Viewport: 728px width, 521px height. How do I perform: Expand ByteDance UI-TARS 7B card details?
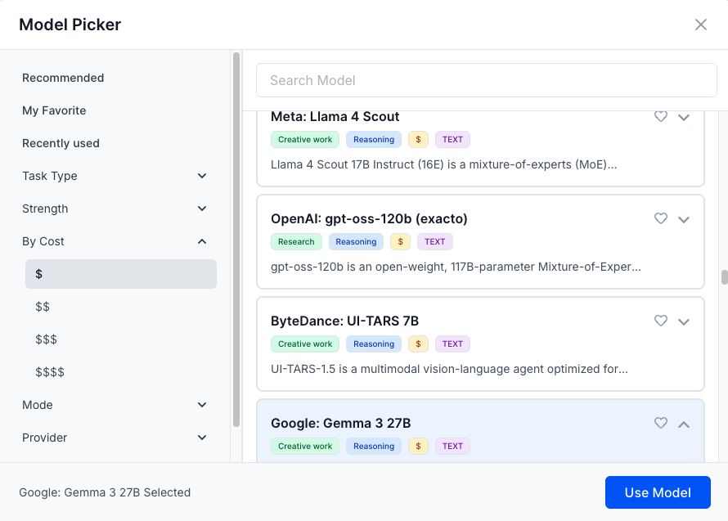tap(685, 321)
